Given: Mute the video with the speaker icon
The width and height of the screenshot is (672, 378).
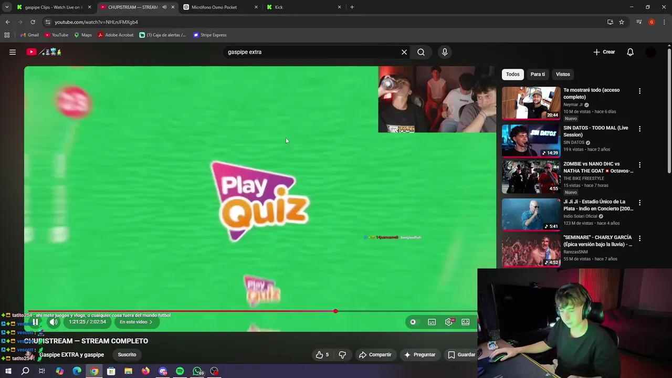Looking at the screenshot, I should [x=53, y=322].
